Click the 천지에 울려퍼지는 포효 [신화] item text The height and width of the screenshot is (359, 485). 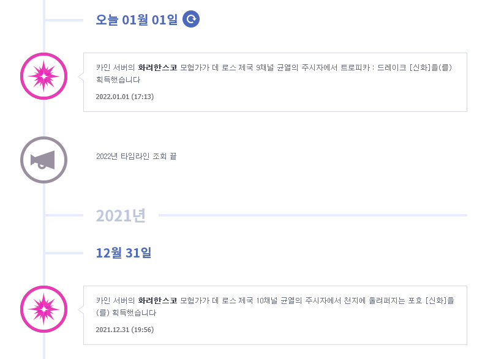(396, 300)
